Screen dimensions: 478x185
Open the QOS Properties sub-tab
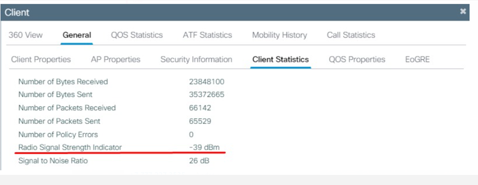357,60
